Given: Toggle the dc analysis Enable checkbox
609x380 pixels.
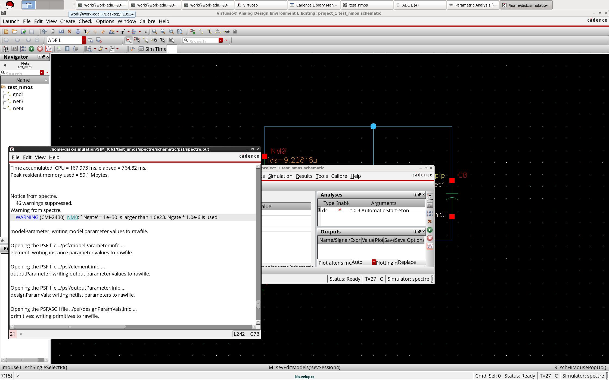Looking at the screenshot, I should point(340,210).
